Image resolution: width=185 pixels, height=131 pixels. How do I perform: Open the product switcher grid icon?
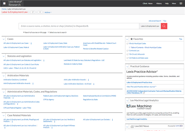tap(4, 3)
